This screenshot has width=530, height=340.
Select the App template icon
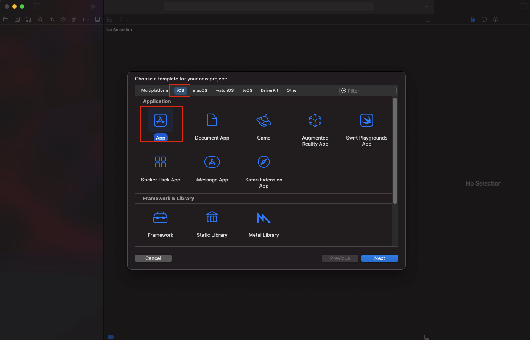(x=161, y=120)
